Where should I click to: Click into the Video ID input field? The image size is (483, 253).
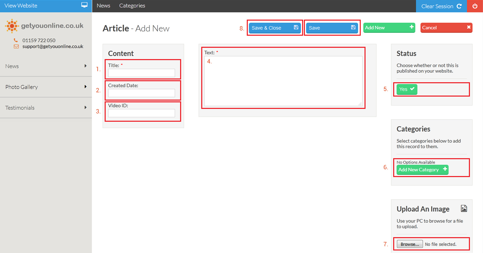pyautogui.click(x=141, y=113)
